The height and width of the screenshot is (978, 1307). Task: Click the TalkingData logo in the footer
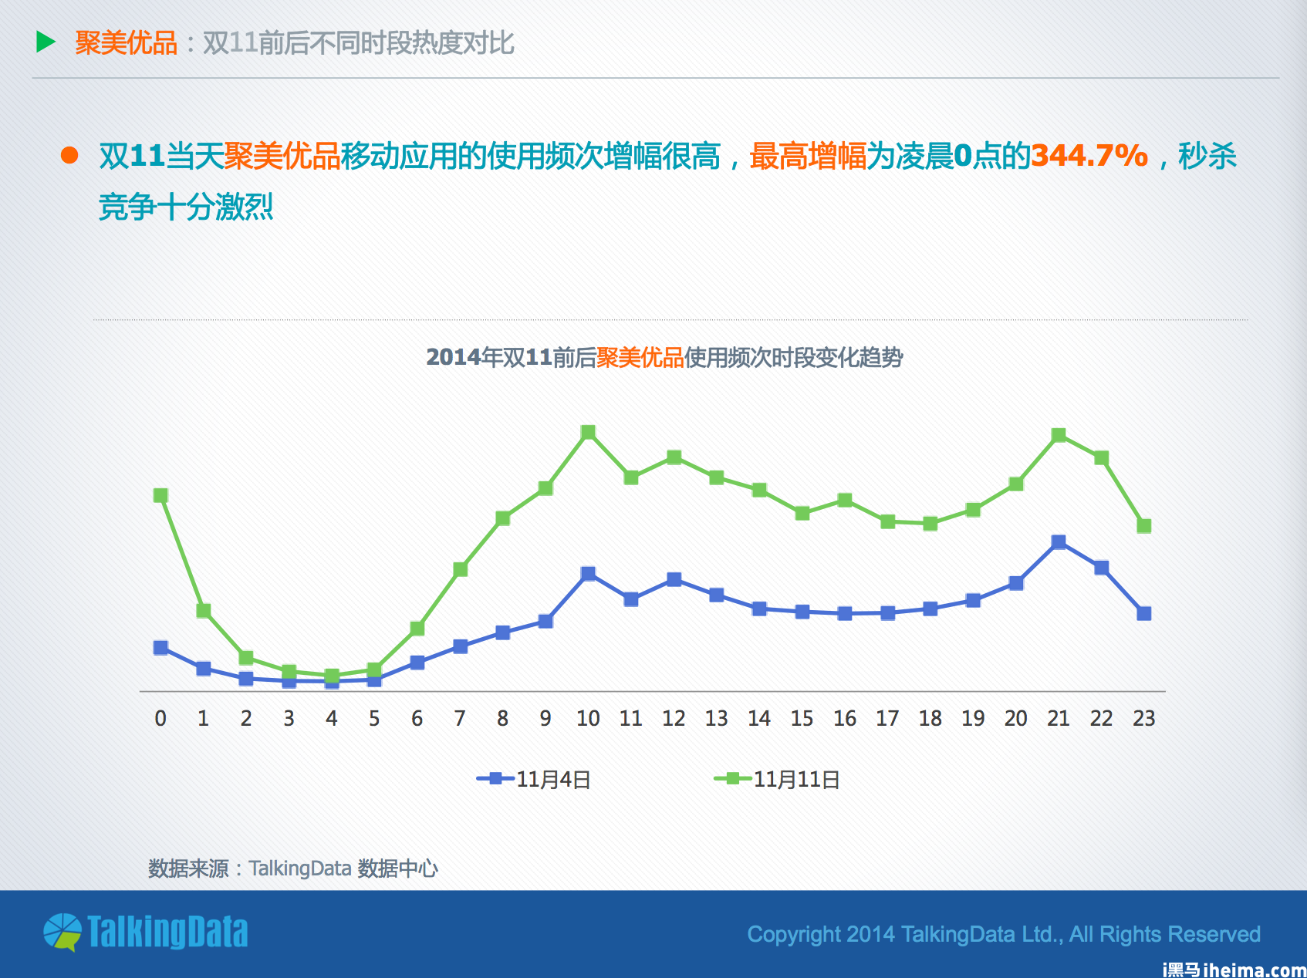[146, 932]
